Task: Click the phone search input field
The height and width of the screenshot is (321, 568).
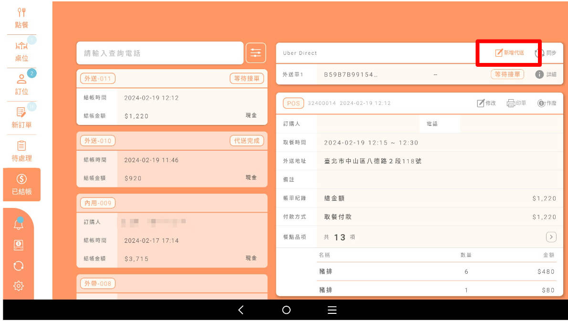Action: point(160,53)
